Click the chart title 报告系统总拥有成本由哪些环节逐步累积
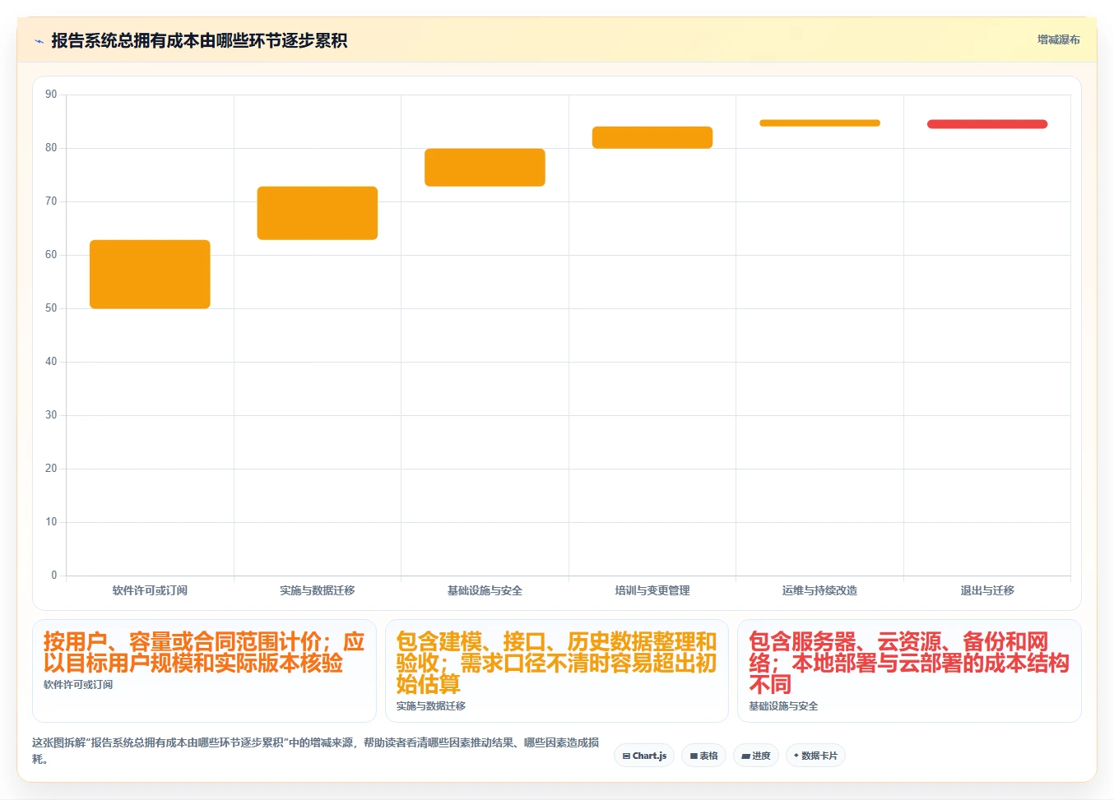The width and height of the screenshot is (1114, 800). coord(199,40)
